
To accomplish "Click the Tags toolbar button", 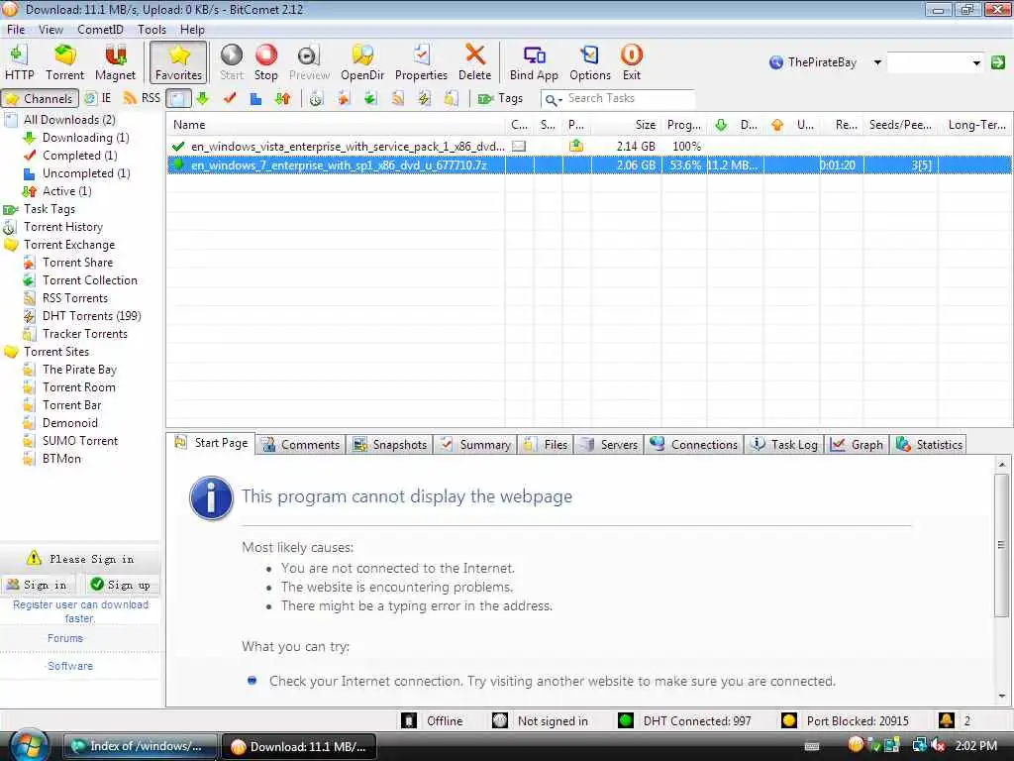I will [500, 98].
